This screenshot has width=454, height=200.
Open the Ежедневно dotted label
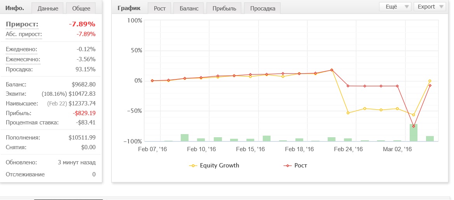pyautogui.click(x=21, y=49)
